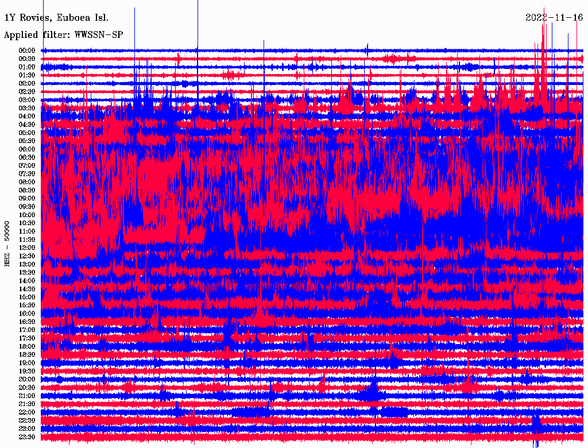This screenshot has height=448, width=588.
Task: Click the 14:00 time row label
Action: [x=27, y=281]
